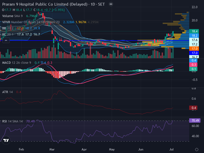
Task: Select the KC 20 1 indicator legend
Action: pos(8,34)
